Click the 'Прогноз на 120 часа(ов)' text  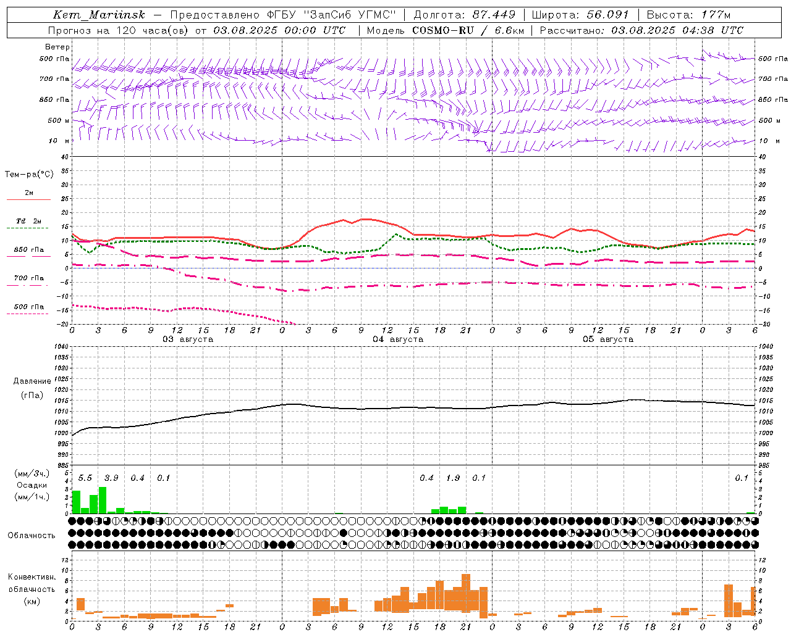tap(119, 30)
